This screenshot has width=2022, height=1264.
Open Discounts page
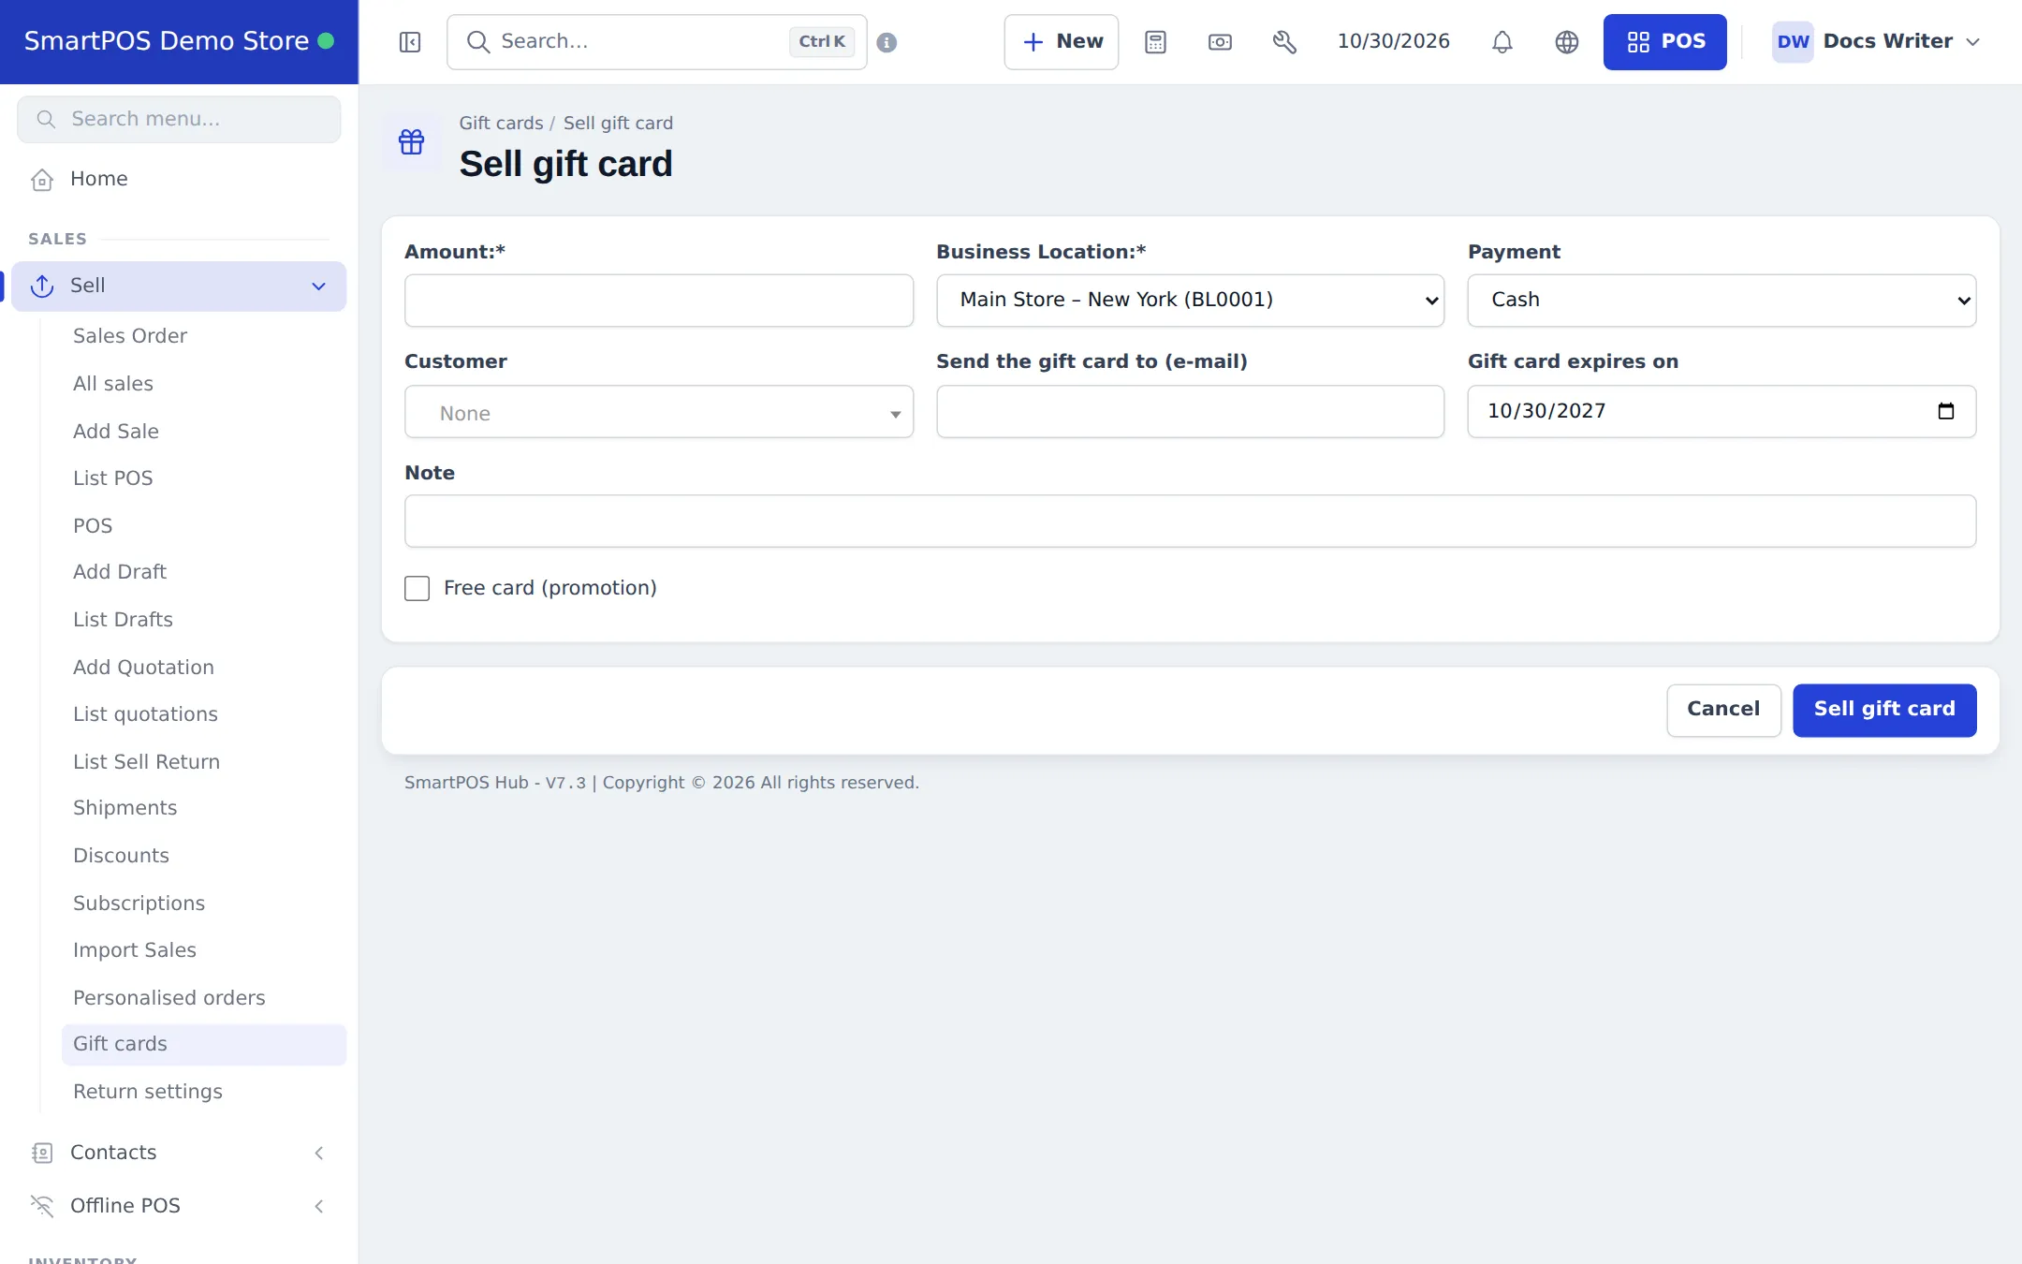click(x=121, y=856)
